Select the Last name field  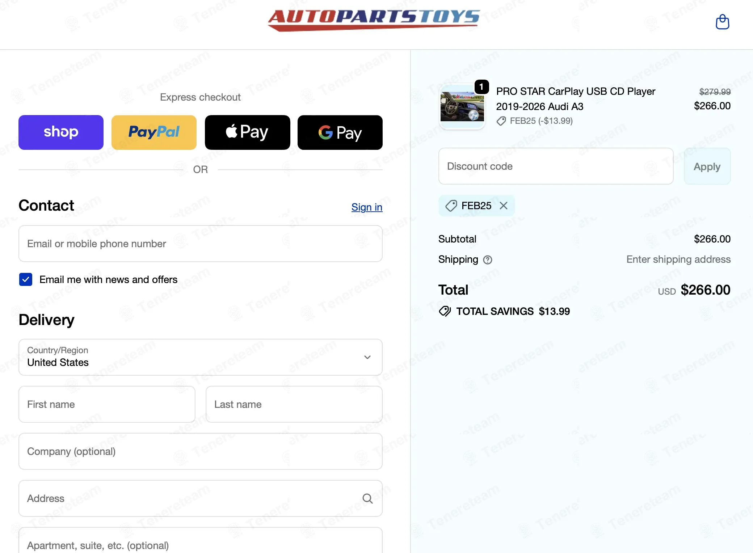pos(294,404)
